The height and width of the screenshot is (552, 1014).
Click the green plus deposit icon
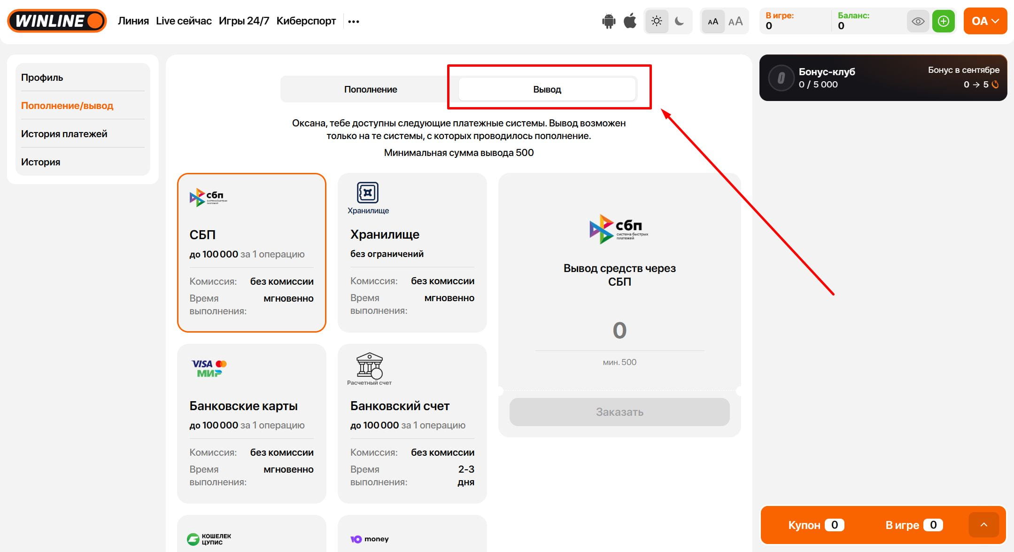(943, 21)
